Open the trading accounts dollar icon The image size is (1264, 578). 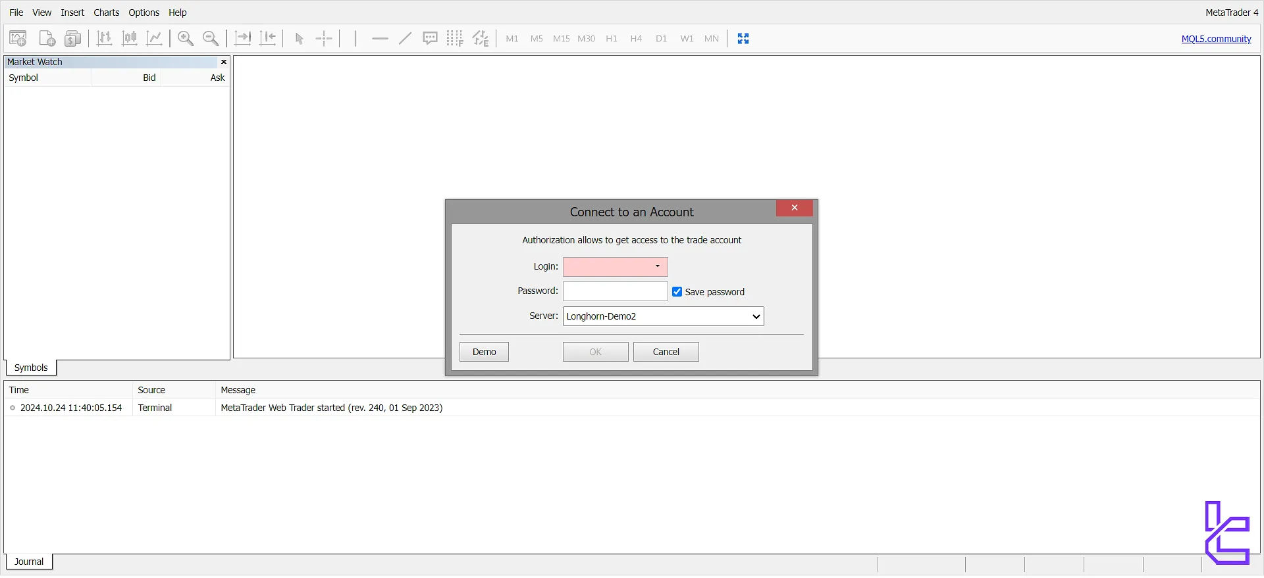click(72, 39)
